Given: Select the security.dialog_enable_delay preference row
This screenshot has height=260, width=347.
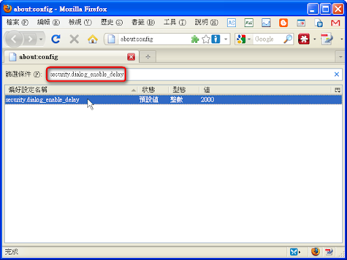Looking at the screenshot, I should pyautogui.click(x=173, y=100).
